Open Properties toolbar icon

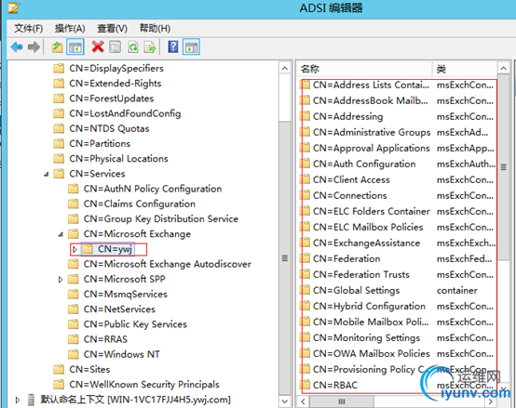coord(115,47)
